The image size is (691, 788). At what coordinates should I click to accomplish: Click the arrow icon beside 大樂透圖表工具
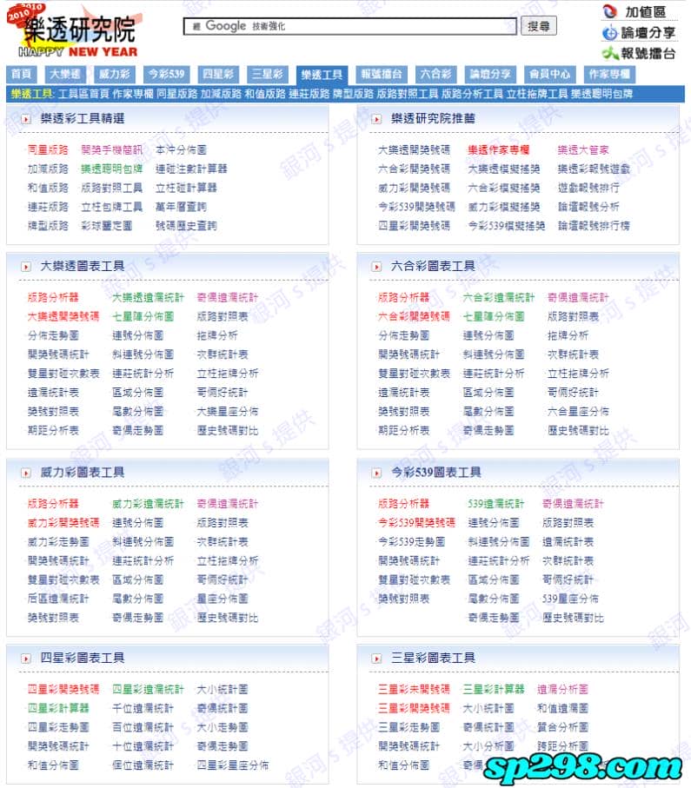(26, 267)
